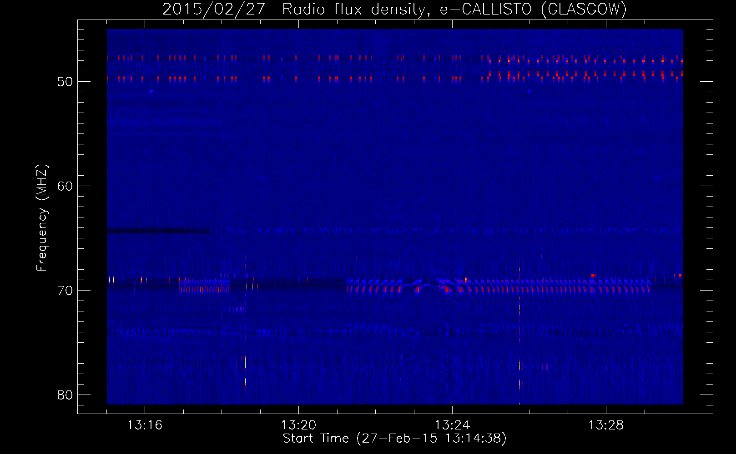736x454 pixels.
Task: Click the plot title '2015/02/27 Radio flux density'
Action: (394, 10)
